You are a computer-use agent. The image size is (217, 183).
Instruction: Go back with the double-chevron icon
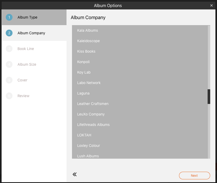pos(75,174)
